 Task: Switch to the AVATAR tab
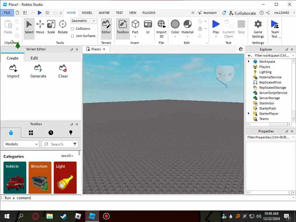[x=104, y=13]
